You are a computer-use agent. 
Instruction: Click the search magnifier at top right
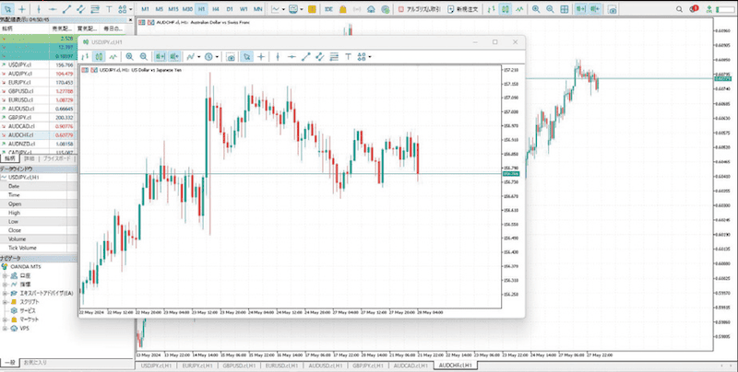tap(679, 9)
